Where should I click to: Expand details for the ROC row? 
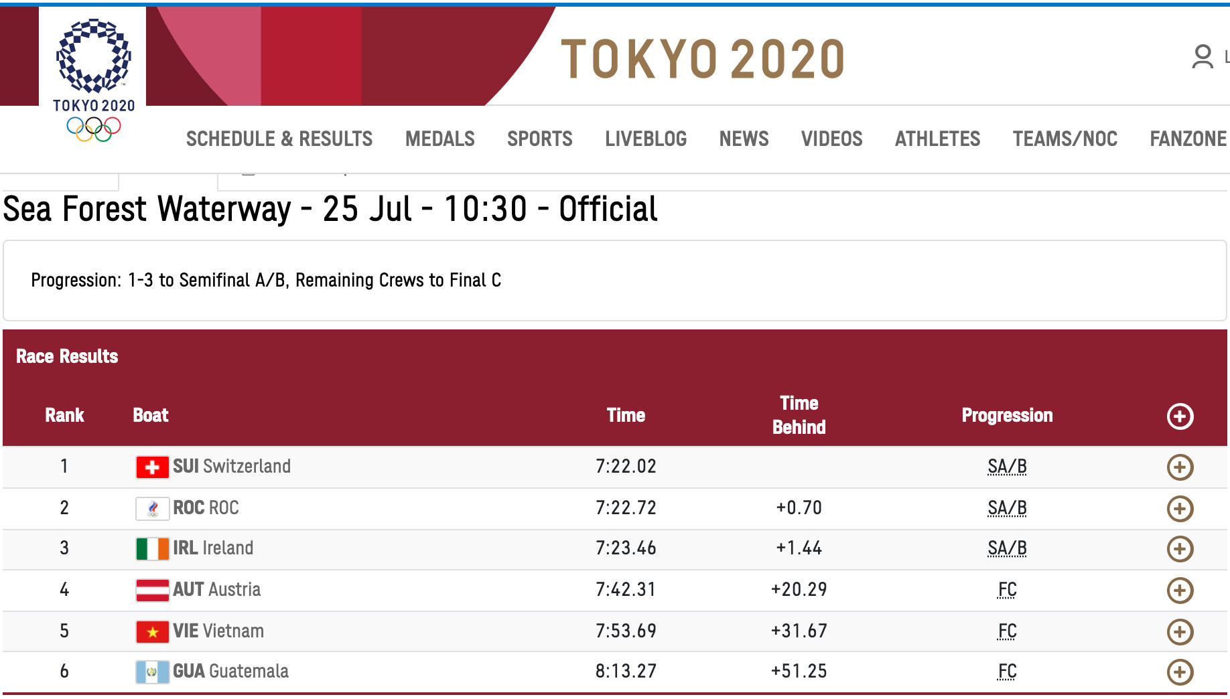point(1180,508)
